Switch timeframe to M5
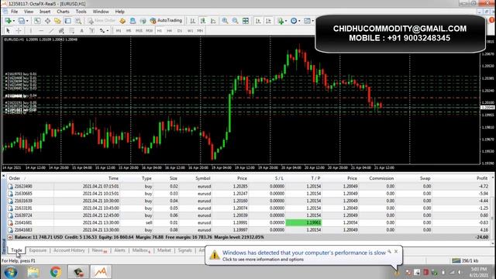 (129, 31)
